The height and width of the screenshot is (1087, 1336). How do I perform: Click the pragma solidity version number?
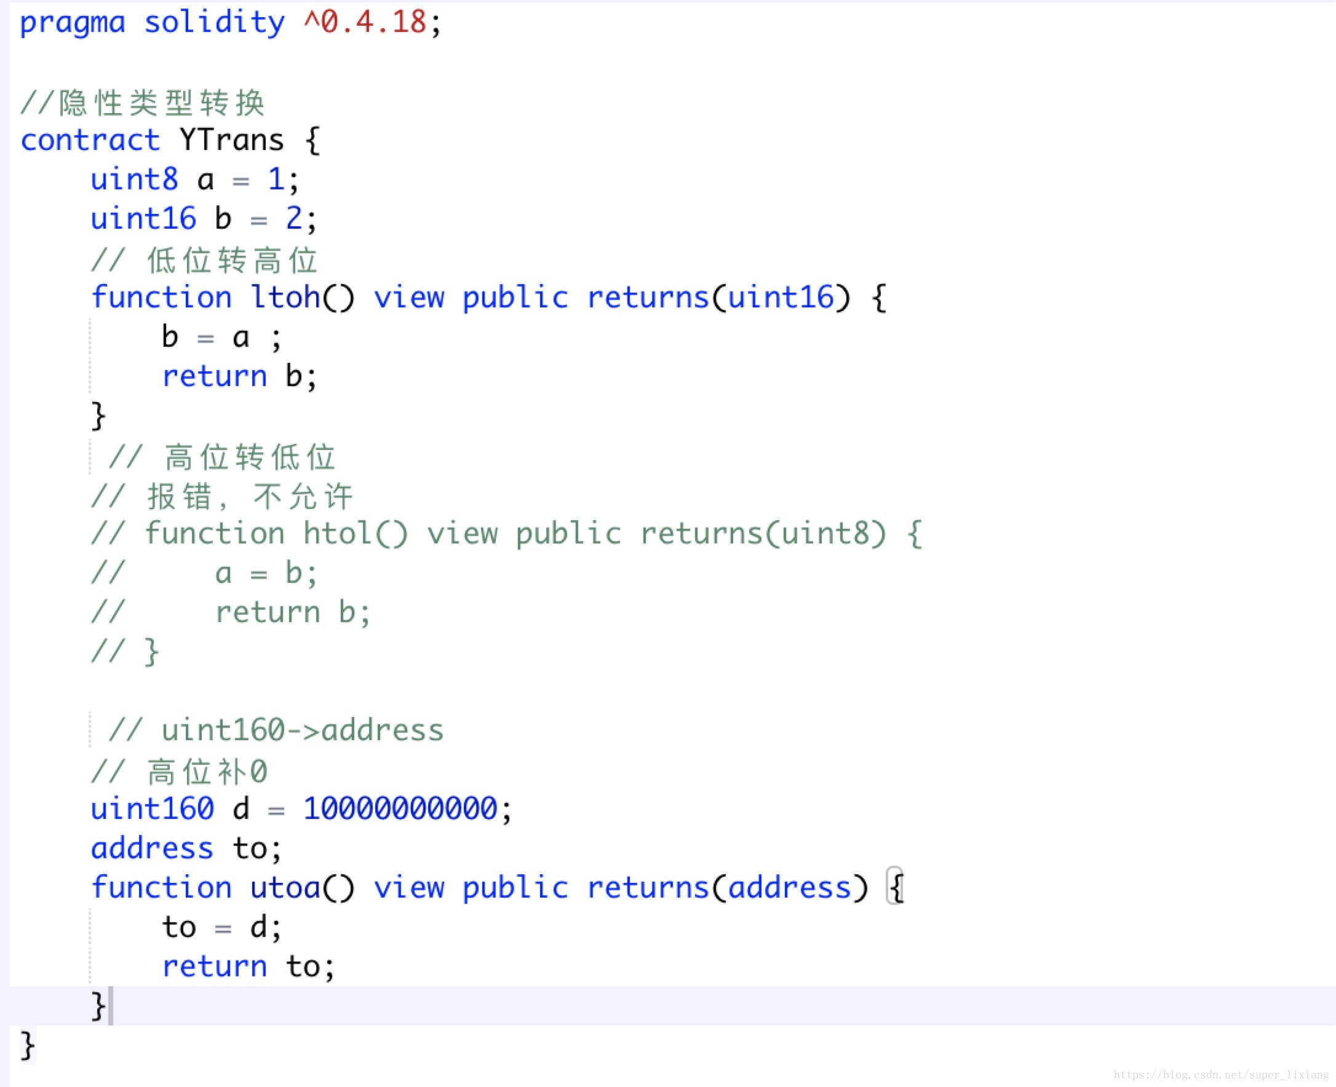[365, 23]
